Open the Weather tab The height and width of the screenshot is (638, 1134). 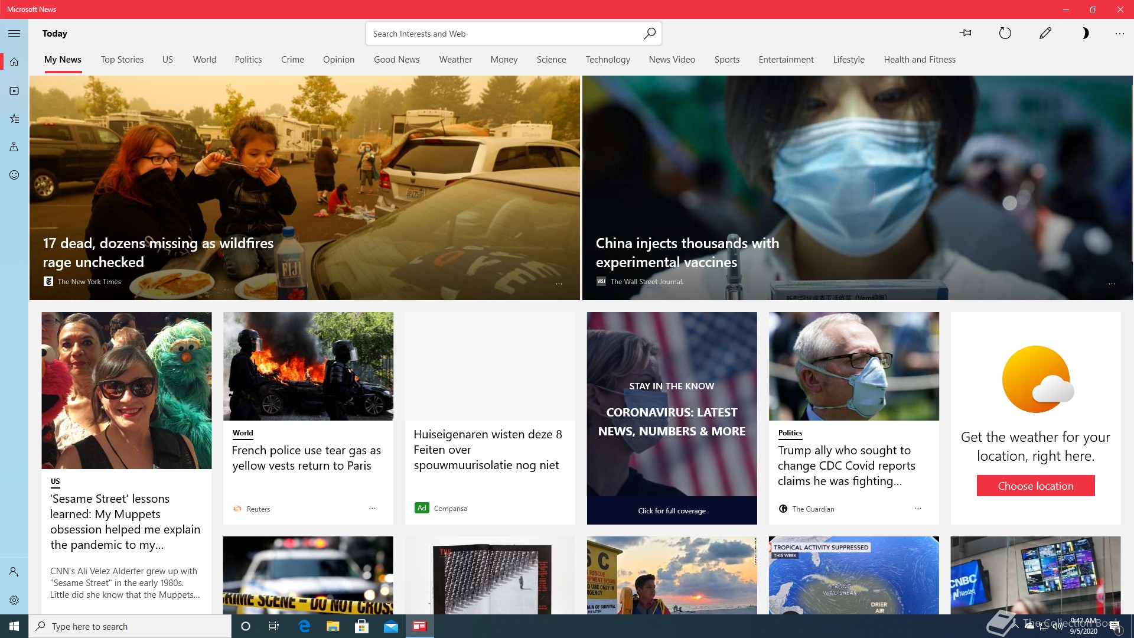tap(455, 60)
